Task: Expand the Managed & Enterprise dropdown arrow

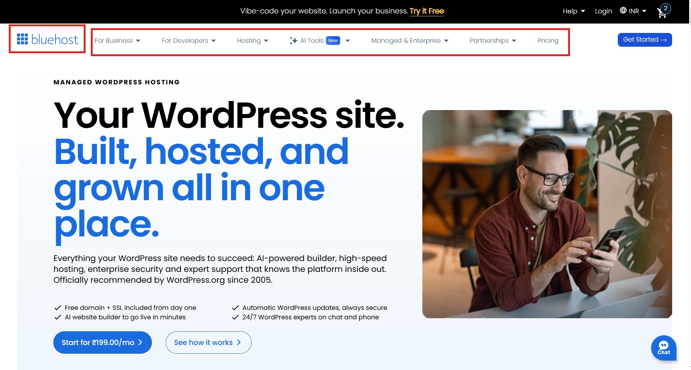Action: (446, 41)
